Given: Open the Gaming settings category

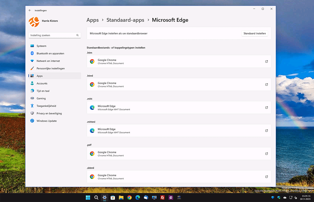Looking at the screenshot, I should [x=55, y=99].
